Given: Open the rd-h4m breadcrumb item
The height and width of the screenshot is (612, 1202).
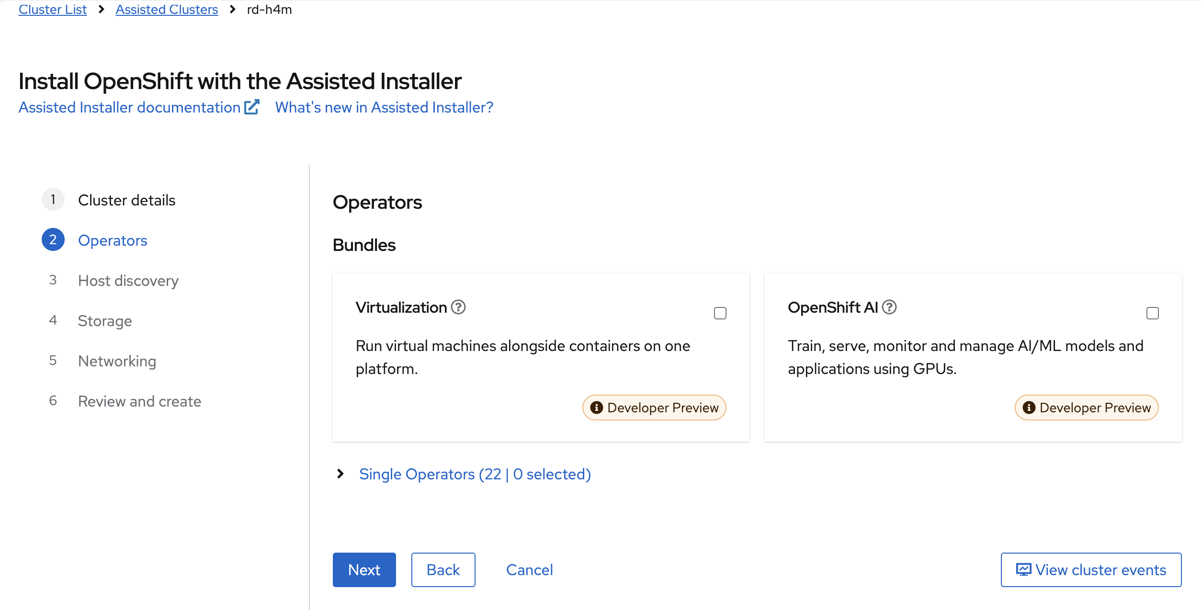Looking at the screenshot, I should pos(269,9).
